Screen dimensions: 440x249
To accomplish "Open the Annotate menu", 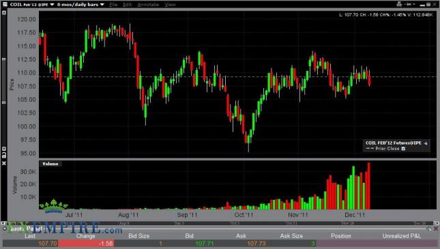I will point(148,5).
